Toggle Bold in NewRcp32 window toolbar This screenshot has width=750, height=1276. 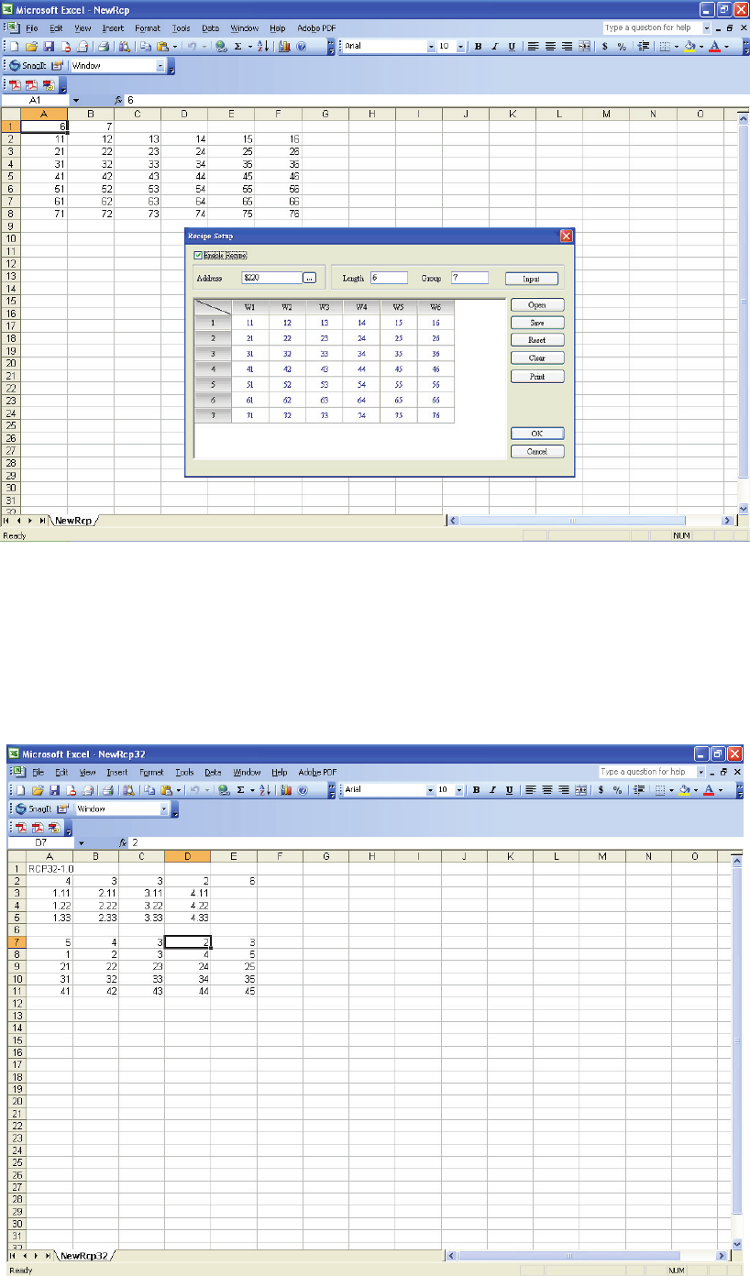tap(478, 789)
